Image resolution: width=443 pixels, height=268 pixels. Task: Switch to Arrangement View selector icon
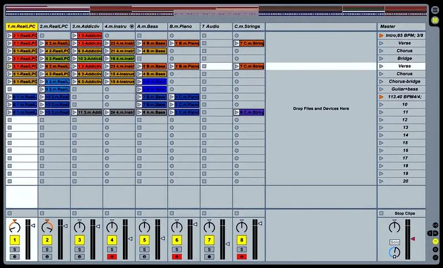coord(435,10)
